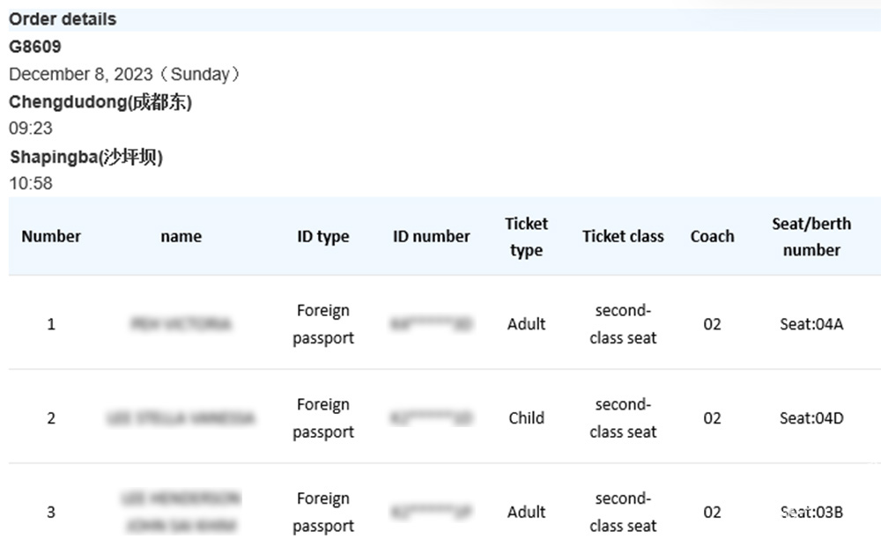This screenshot has width=881, height=554.
Task: Select the first passenger's Foreign passport cell
Action: click(x=323, y=324)
